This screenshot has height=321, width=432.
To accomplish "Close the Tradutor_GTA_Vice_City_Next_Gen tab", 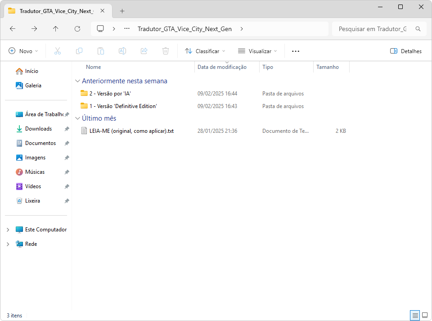I will pos(103,11).
